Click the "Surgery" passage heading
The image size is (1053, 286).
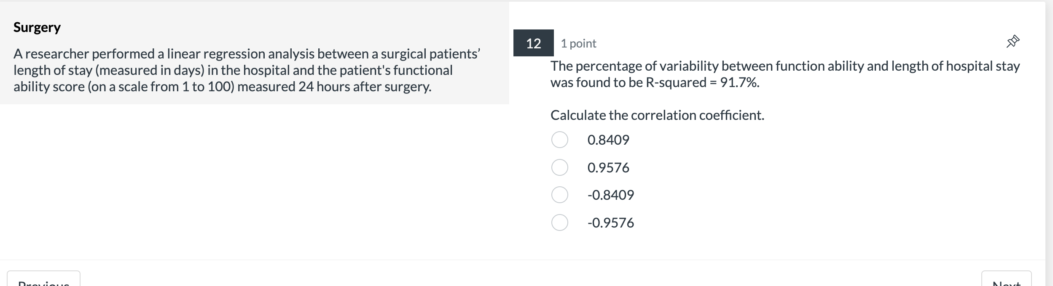37,27
